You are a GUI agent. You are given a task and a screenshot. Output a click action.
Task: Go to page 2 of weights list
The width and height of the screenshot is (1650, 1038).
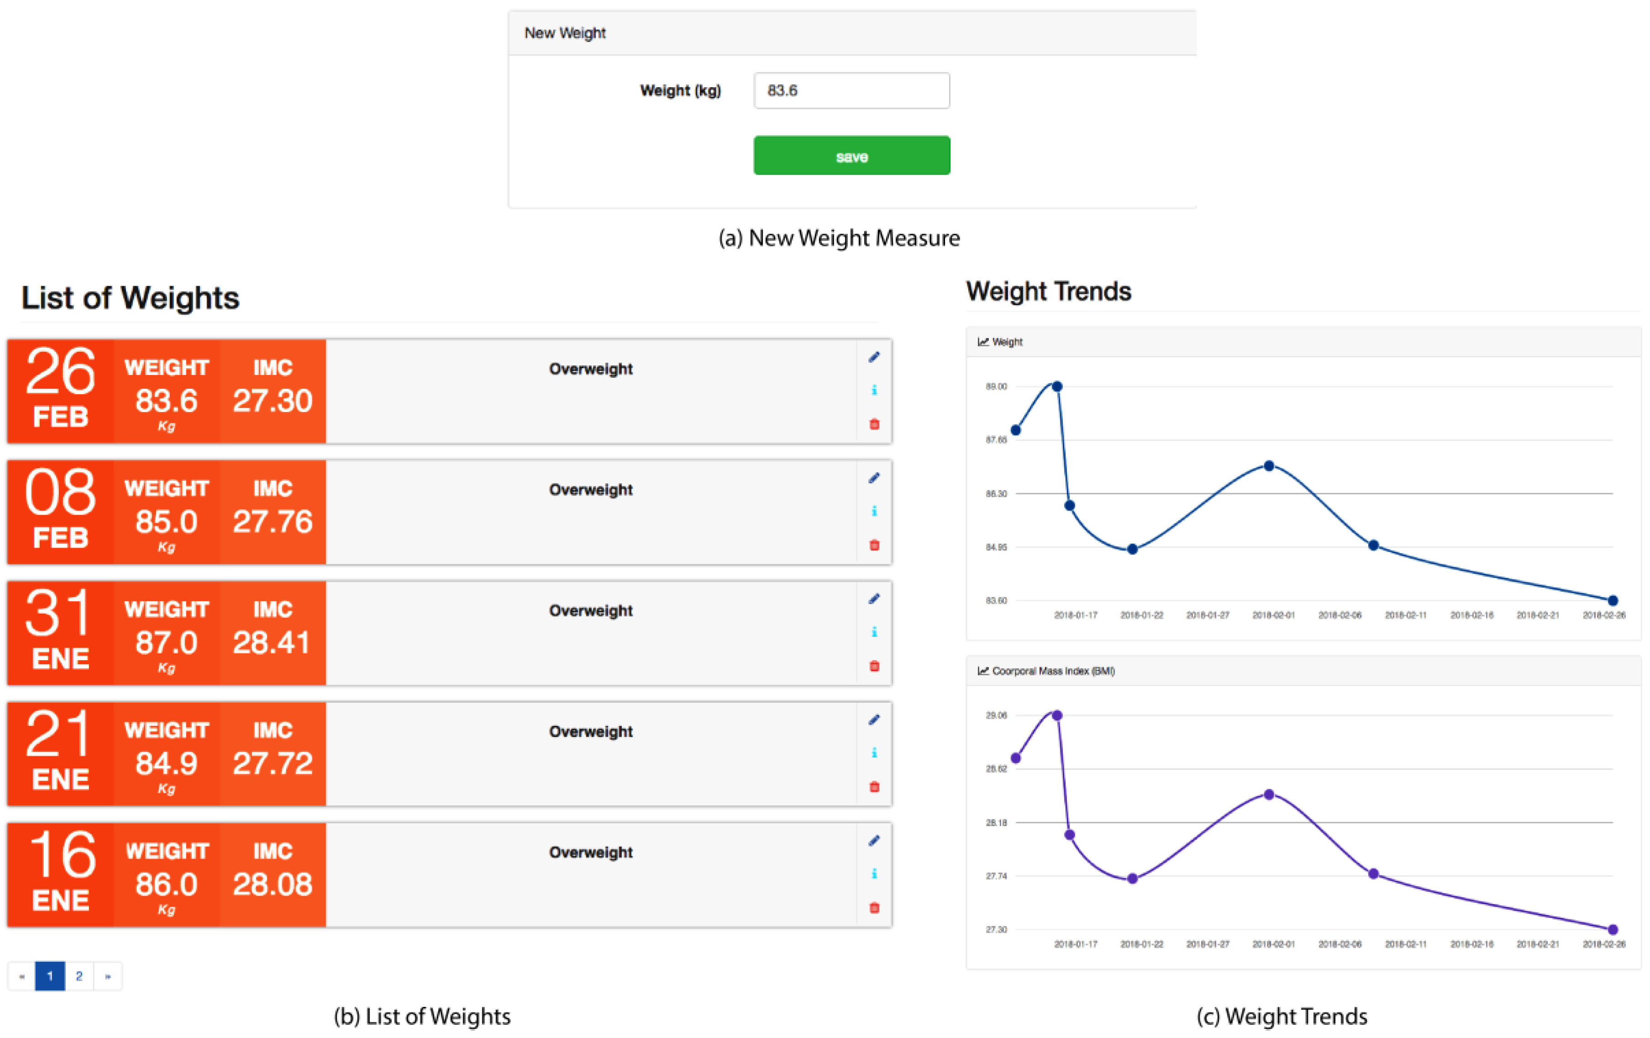point(79,975)
